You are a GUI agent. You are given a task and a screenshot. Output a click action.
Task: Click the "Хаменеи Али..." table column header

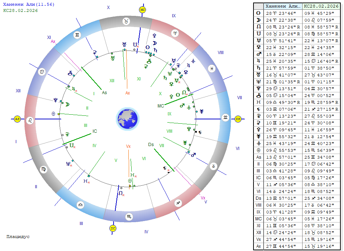click(283, 6)
